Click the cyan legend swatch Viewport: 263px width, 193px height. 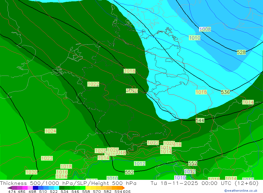[57, 188]
